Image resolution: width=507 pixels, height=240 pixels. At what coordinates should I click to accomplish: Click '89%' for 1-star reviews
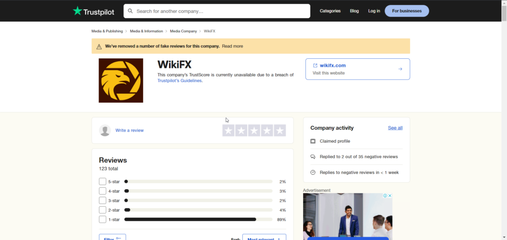coord(281,220)
